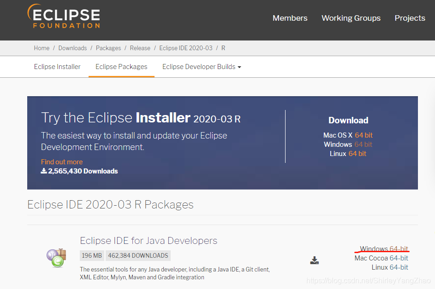Screen dimensions: 435x289
Task: Open the Members menu
Action: (290, 18)
